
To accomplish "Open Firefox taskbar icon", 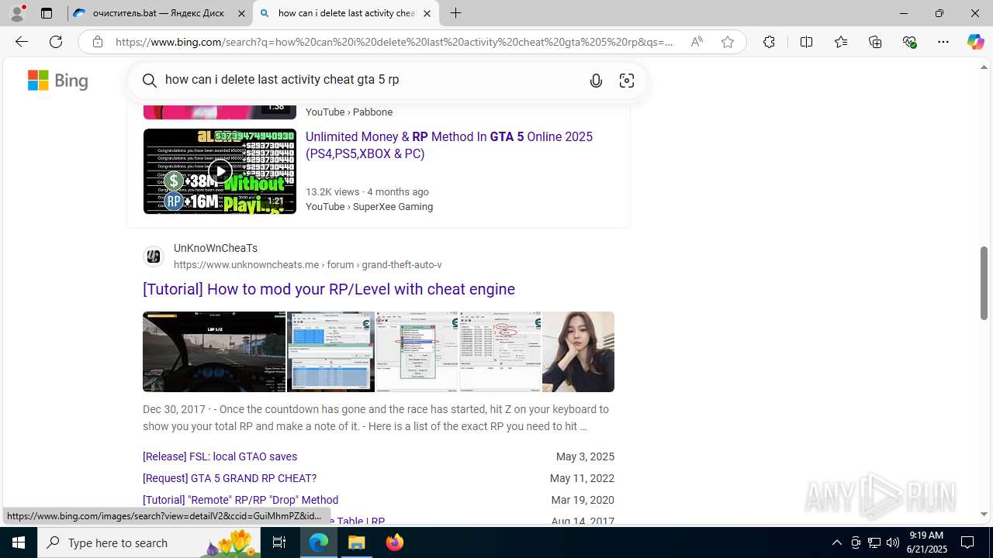I will point(395,542).
